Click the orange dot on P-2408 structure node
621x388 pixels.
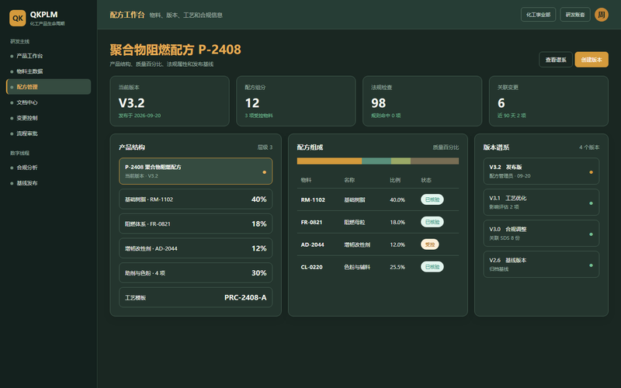[264, 172]
